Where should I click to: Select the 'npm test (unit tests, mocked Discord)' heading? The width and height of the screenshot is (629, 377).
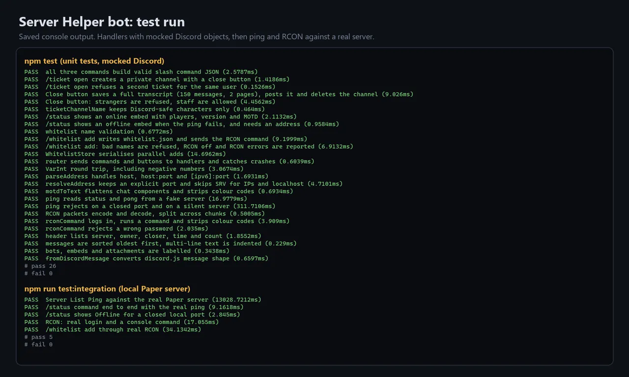pyautogui.click(x=94, y=61)
